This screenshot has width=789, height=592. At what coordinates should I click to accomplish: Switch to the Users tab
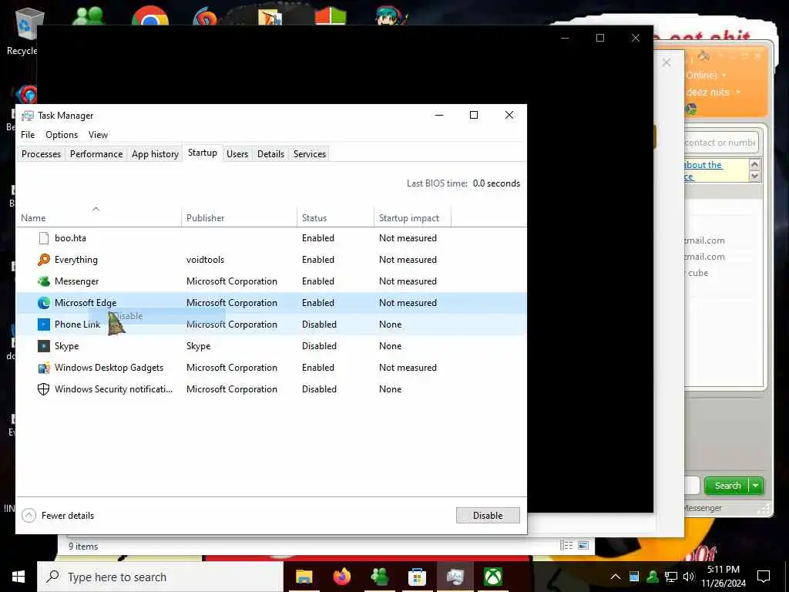click(x=237, y=154)
